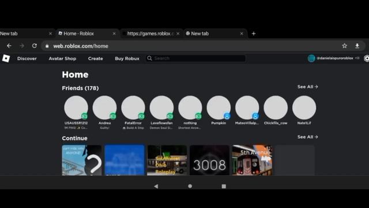Viewport: 369px width, 208px height.
Task: Close the last New tab
Action: (x=242, y=34)
